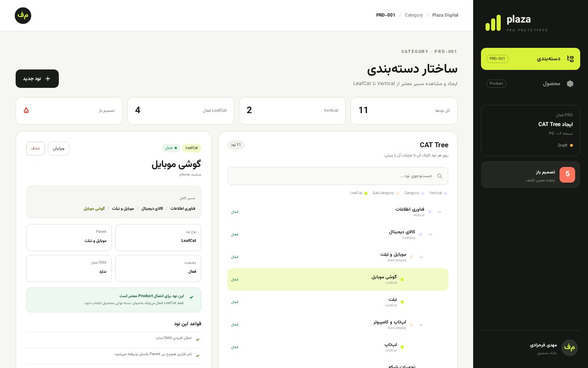Select the تبلت node in the tree
The image size is (588, 368).
pyautogui.click(x=338, y=302)
